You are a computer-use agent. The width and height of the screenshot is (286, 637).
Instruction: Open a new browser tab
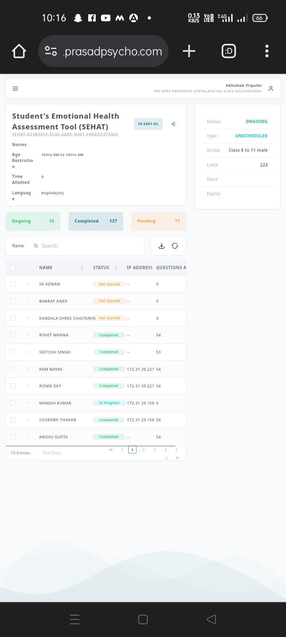pos(189,51)
